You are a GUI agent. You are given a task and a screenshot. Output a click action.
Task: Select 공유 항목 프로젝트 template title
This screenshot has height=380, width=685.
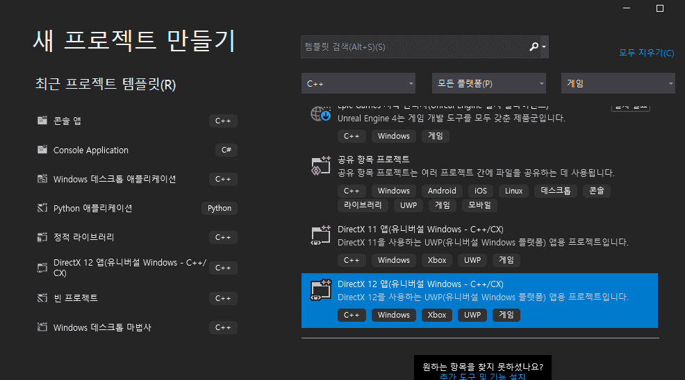[374, 159]
